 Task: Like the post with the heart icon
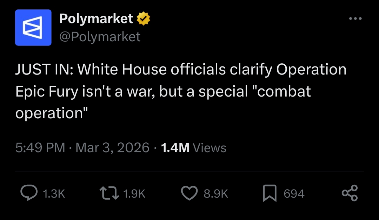[189, 193]
